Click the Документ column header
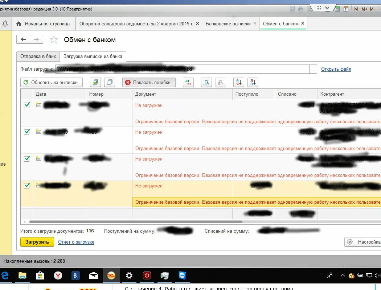381x290 pixels. (x=182, y=94)
